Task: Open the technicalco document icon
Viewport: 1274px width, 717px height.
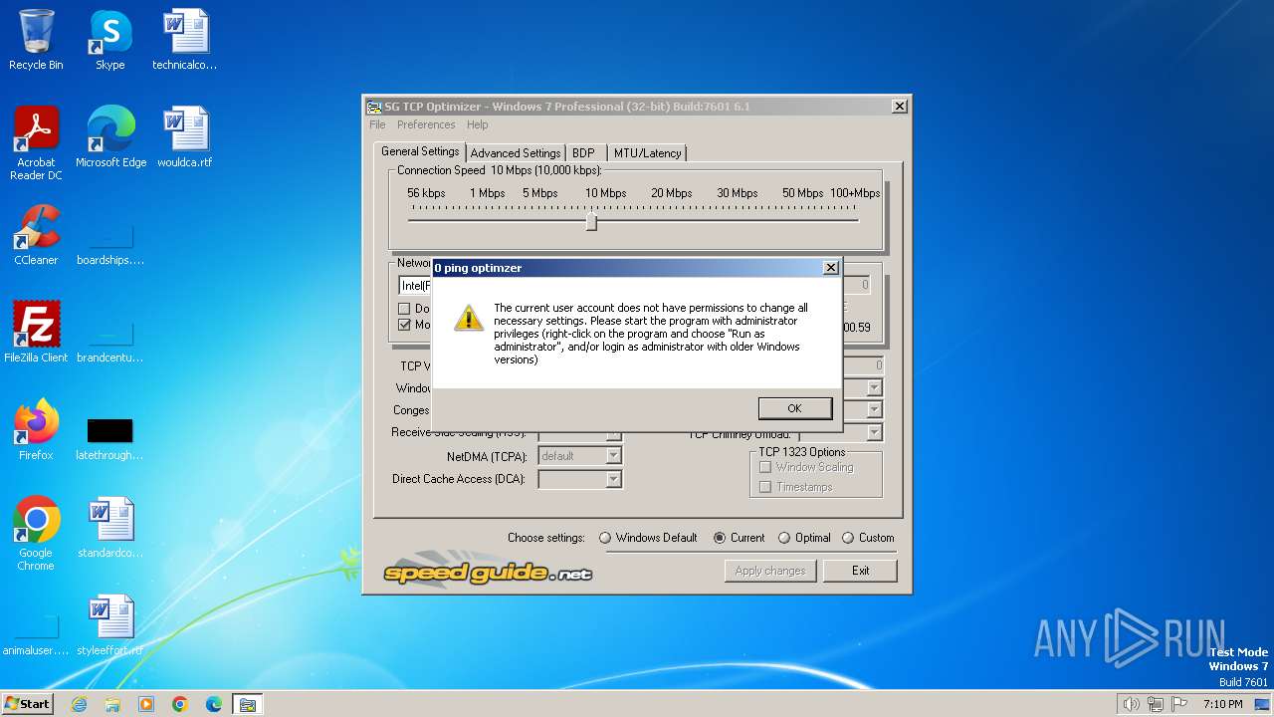Action: (x=184, y=40)
